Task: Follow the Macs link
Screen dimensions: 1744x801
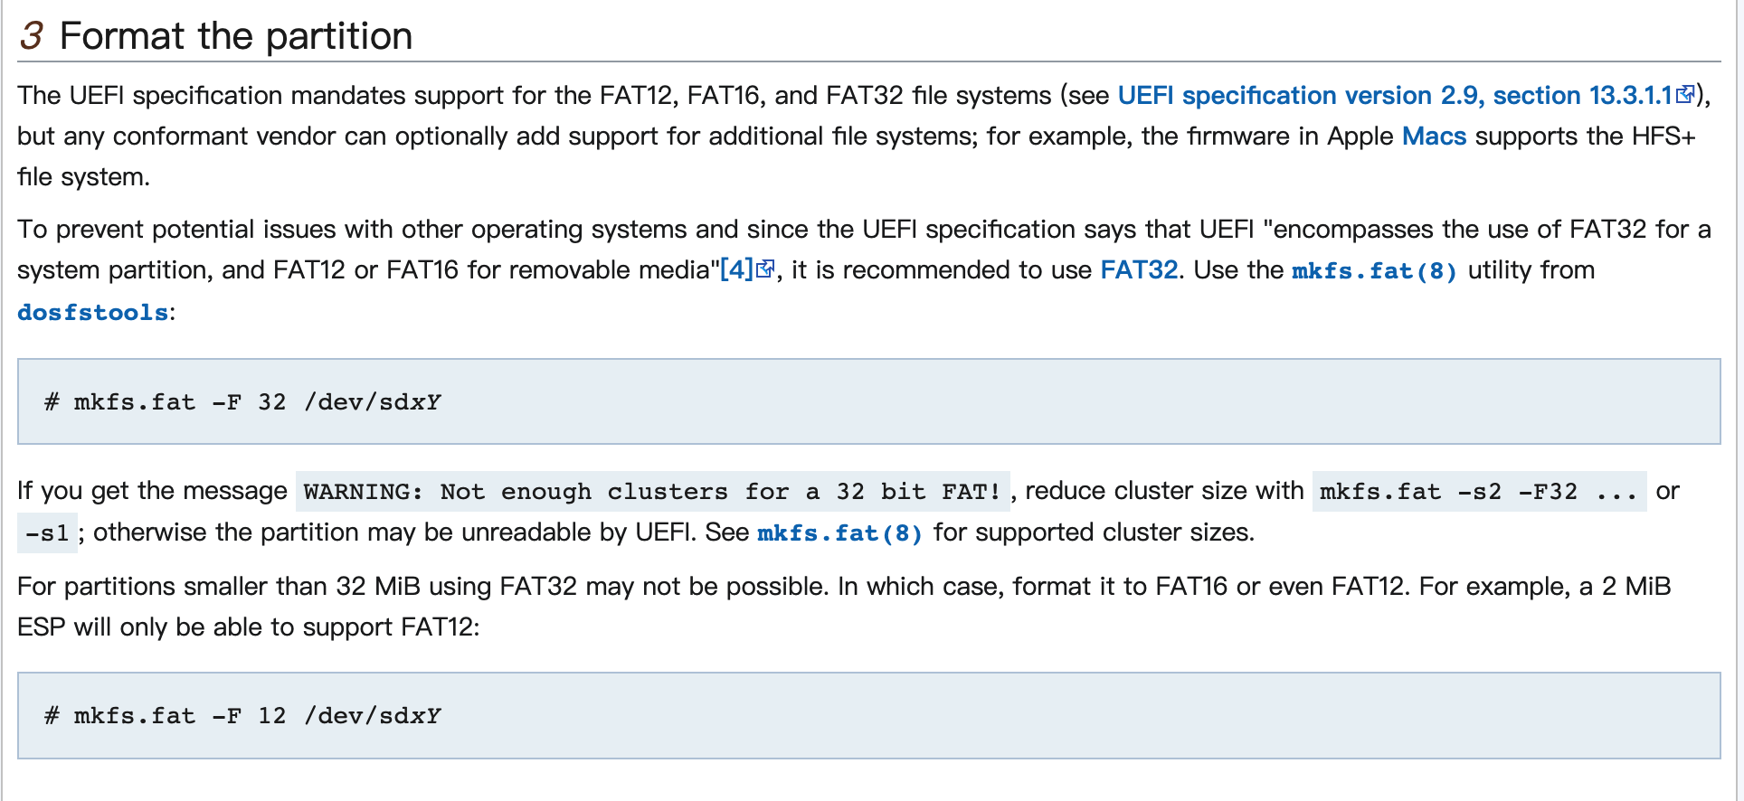Action: (1434, 137)
